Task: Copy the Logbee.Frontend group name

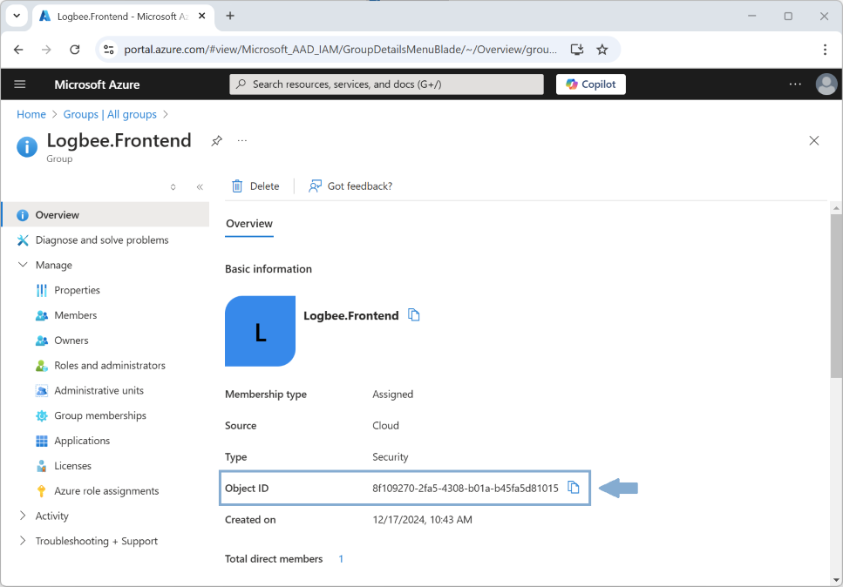Action: click(x=414, y=315)
